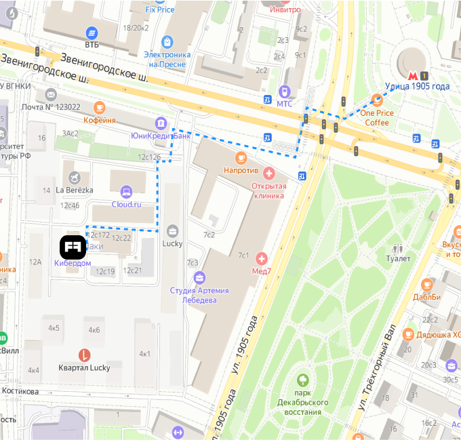Viewport: 461px width, 440px height.
Task: Click the Почта № 123022 envelope icon
Action: click(51, 95)
